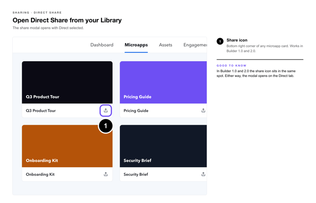The width and height of the screenshot is (316, 203).
Task: Open the Security Brief thumbnail
Action: 163,146
